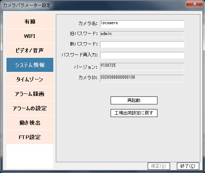Image resolution: width=205 pixels, height=173 pixels.
Task: Switch to the WIFI tab
Action: (30, 36)
